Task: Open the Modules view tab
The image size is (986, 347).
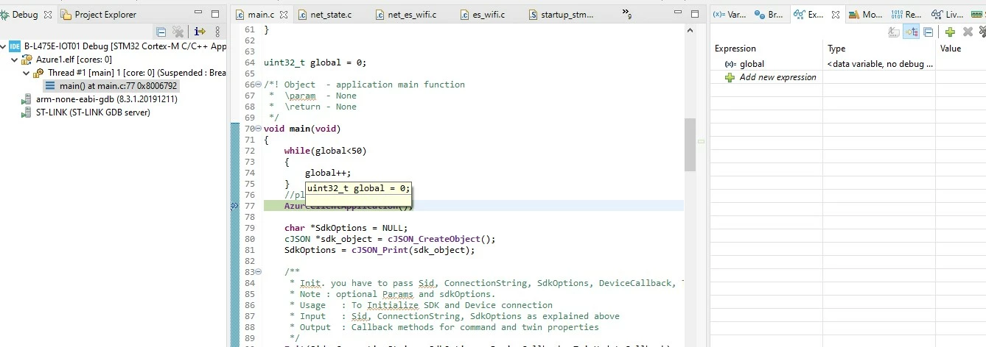Action: click(x=866, y=14)
